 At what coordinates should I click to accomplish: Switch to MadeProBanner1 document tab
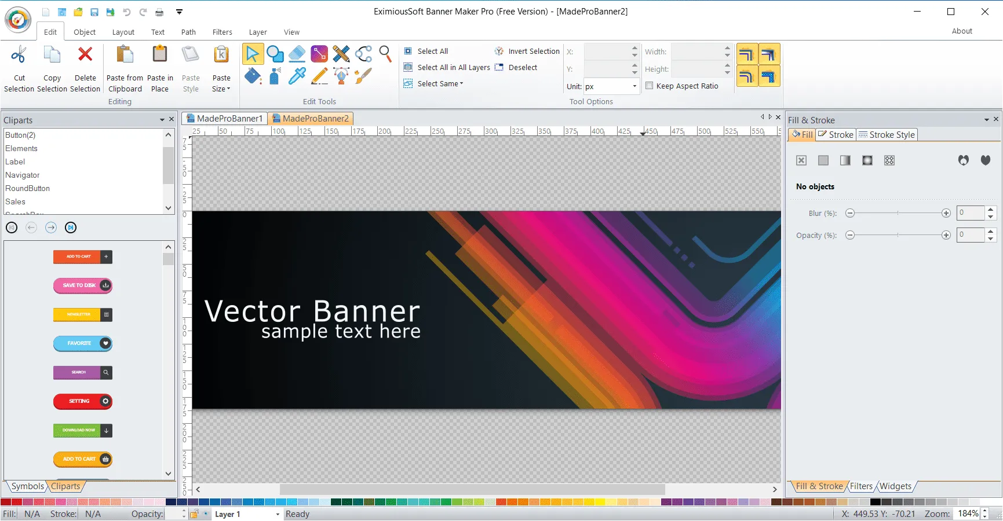225,118
